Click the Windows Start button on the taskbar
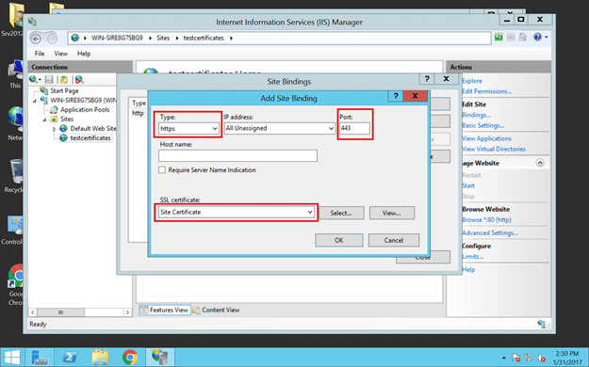Screen dimensions: 589x367 click(x=12, y=357)
